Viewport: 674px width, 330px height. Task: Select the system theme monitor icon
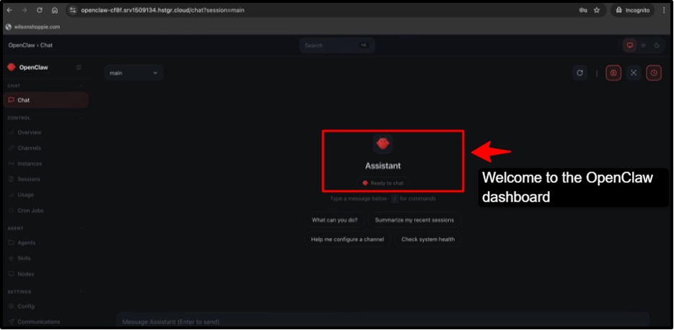coord(630,45)
